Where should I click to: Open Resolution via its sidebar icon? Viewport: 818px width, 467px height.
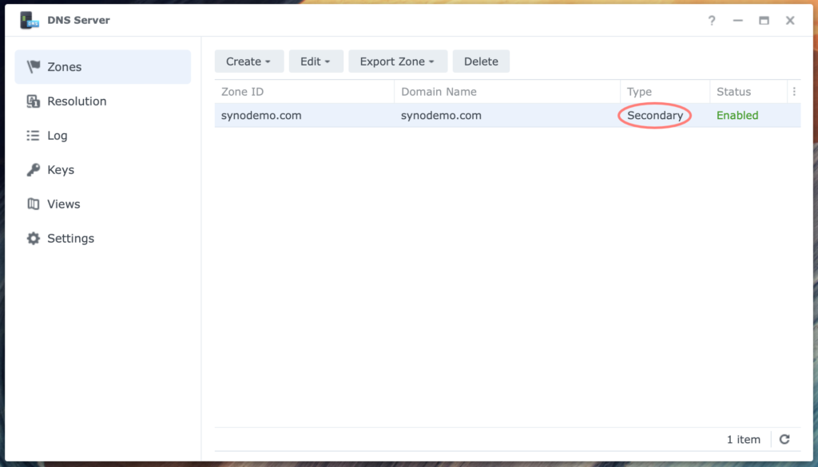pos(34,101)
